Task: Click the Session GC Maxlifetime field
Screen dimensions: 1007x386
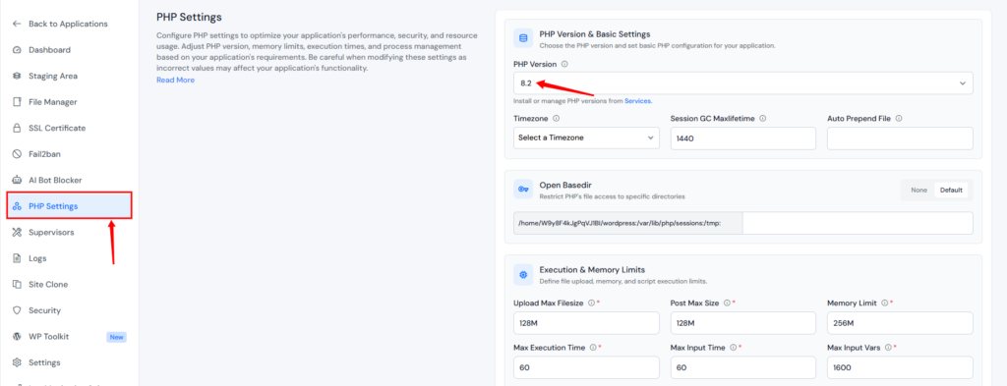Action: tap(743, 138)
